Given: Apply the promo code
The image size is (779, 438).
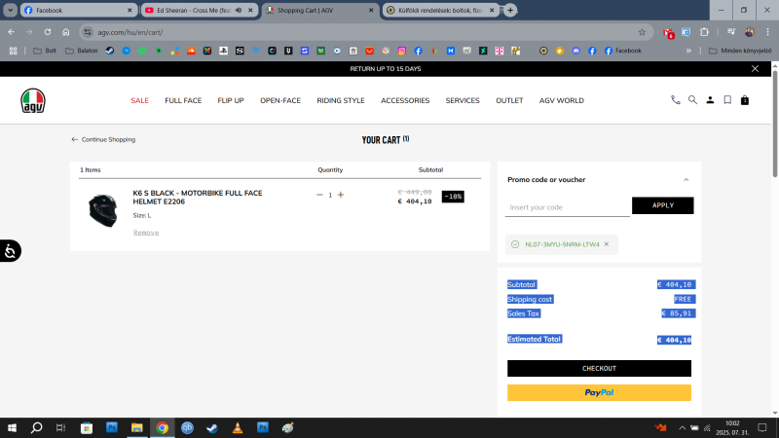Looking at the screenshot, I should (663, 205).
